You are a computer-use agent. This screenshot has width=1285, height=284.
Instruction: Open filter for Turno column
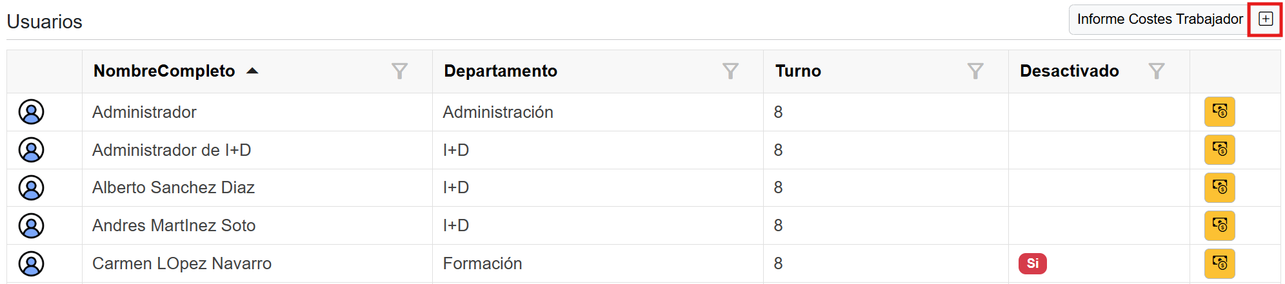point(975,71)
